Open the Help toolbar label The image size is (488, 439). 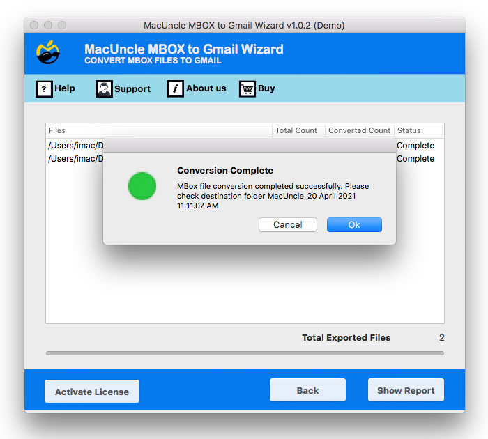click(x=65, y=88)
